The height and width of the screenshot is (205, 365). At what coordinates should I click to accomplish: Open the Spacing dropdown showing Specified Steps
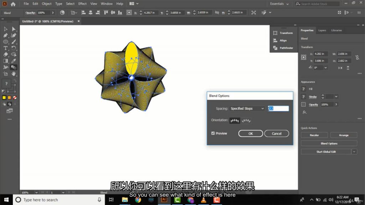pos(247,109)
